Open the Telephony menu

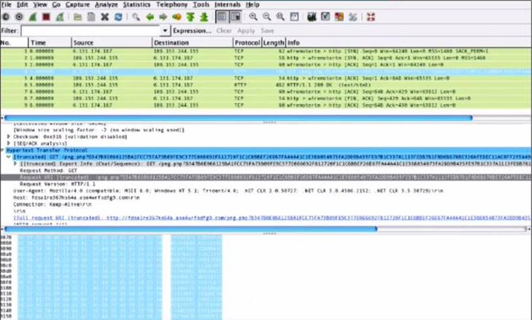[x=172, y=5]
